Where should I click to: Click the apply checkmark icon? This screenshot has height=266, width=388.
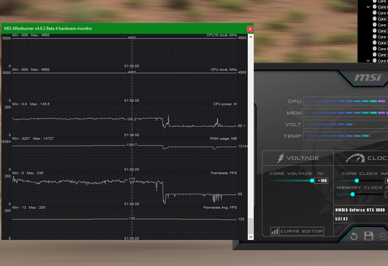pos(383,236)
